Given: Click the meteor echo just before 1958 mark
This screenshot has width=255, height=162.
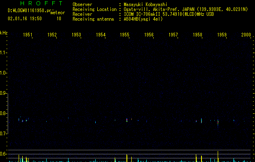Looking at the screenshot, I should 201,121.
